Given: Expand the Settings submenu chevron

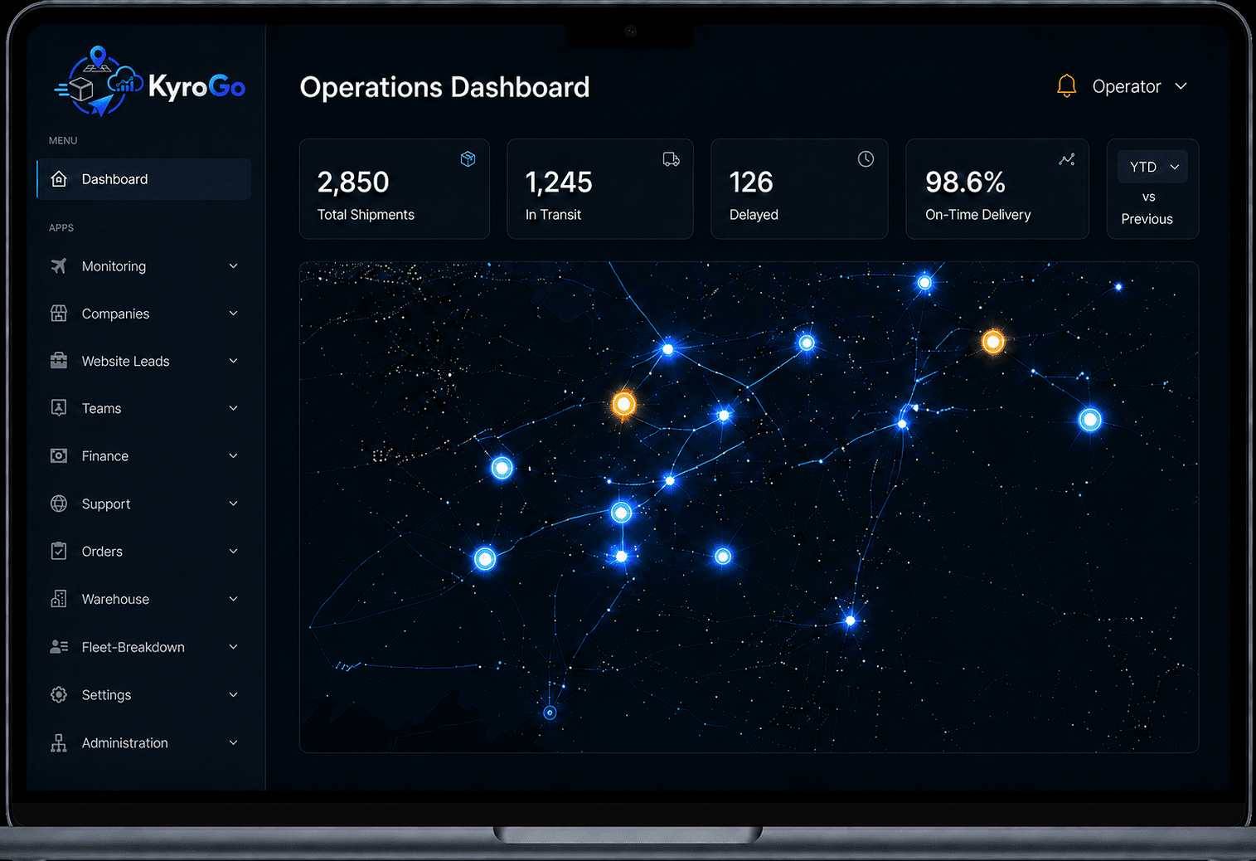Looking at the screenshot, I should pos(233,695).
